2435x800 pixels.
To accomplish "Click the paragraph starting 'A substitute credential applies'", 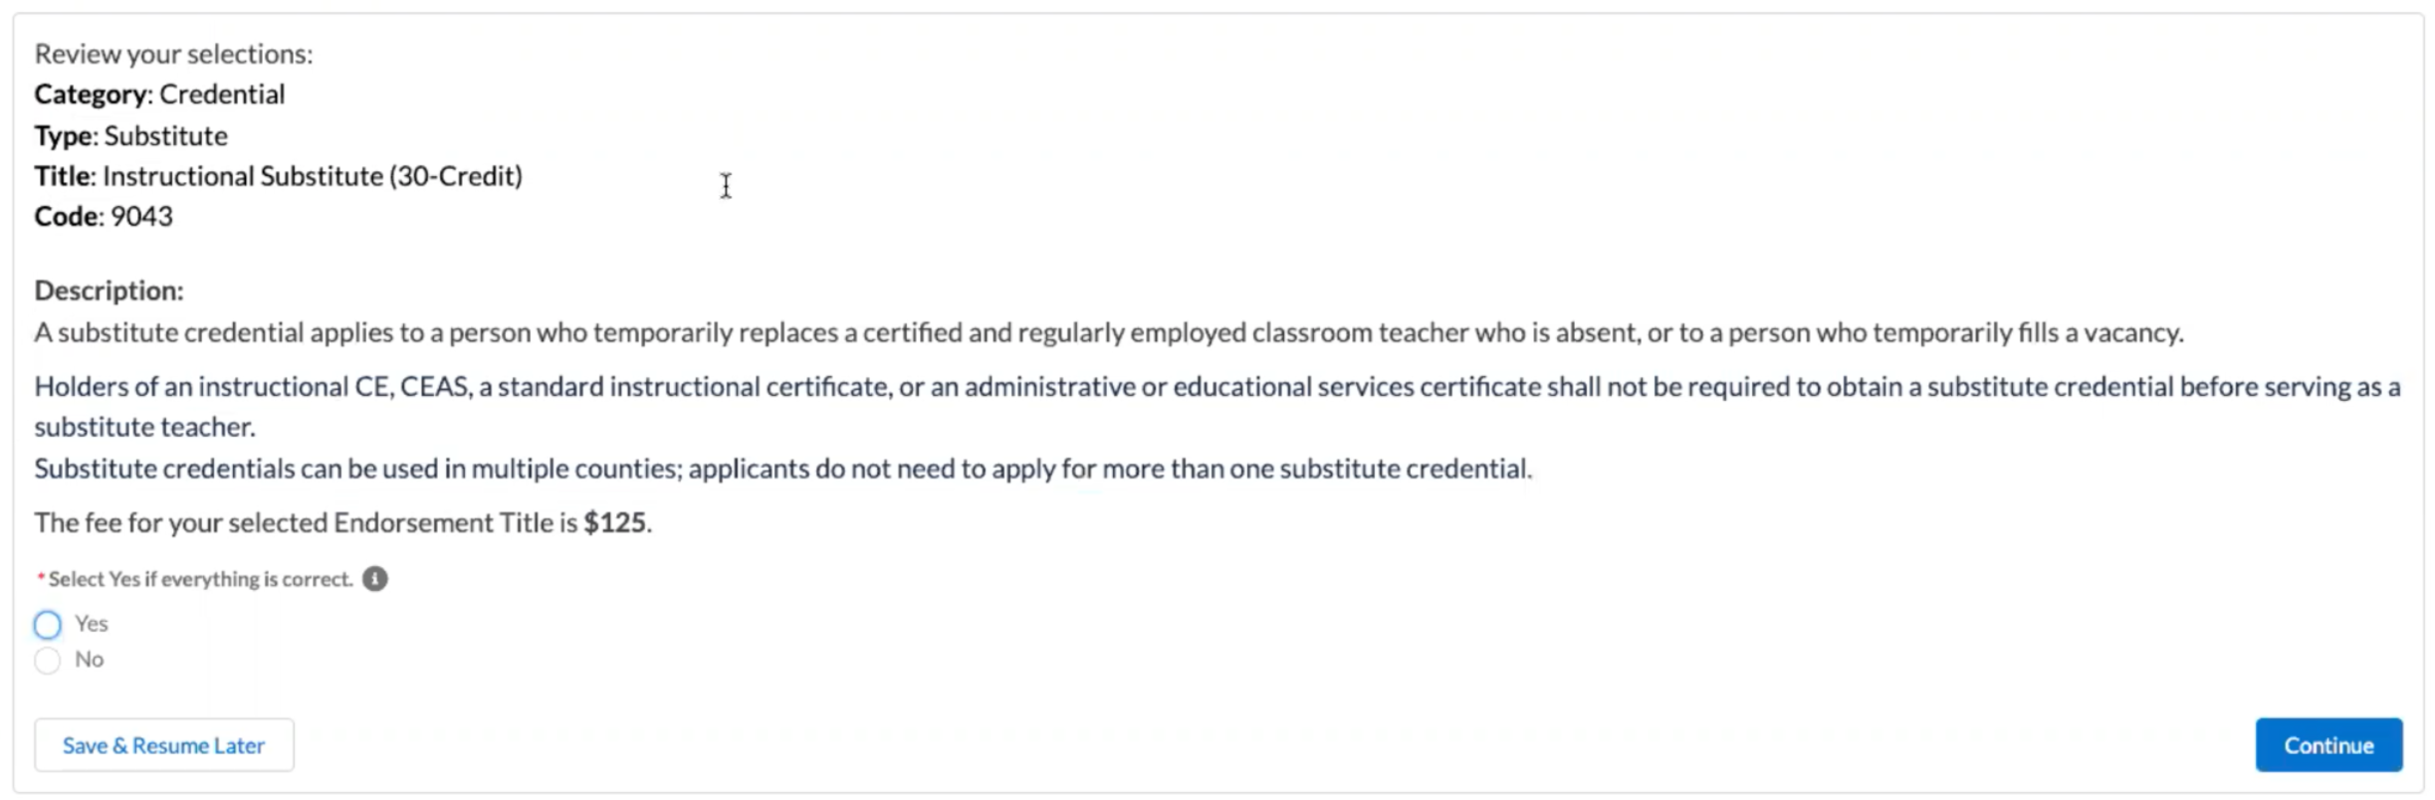I will point(1109,332).
